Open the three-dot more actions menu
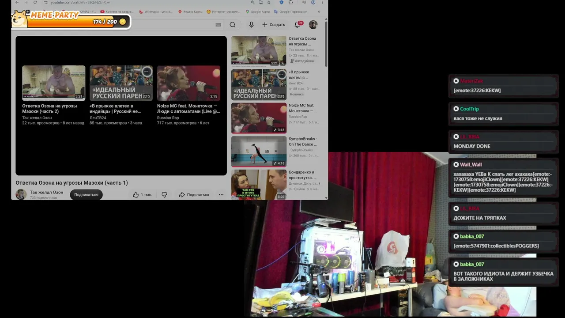This screenshot has height=318, width=565. coord(221,195)
